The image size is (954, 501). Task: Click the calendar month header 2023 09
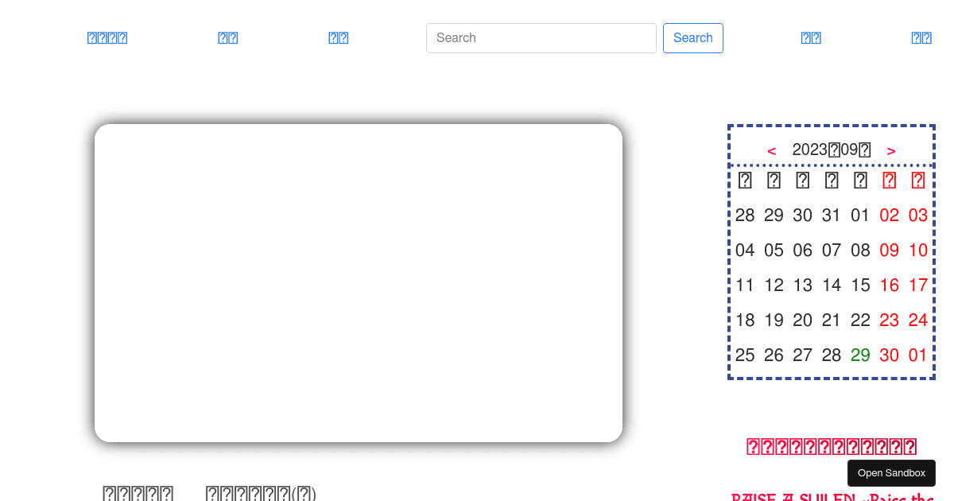click(832, 150)
